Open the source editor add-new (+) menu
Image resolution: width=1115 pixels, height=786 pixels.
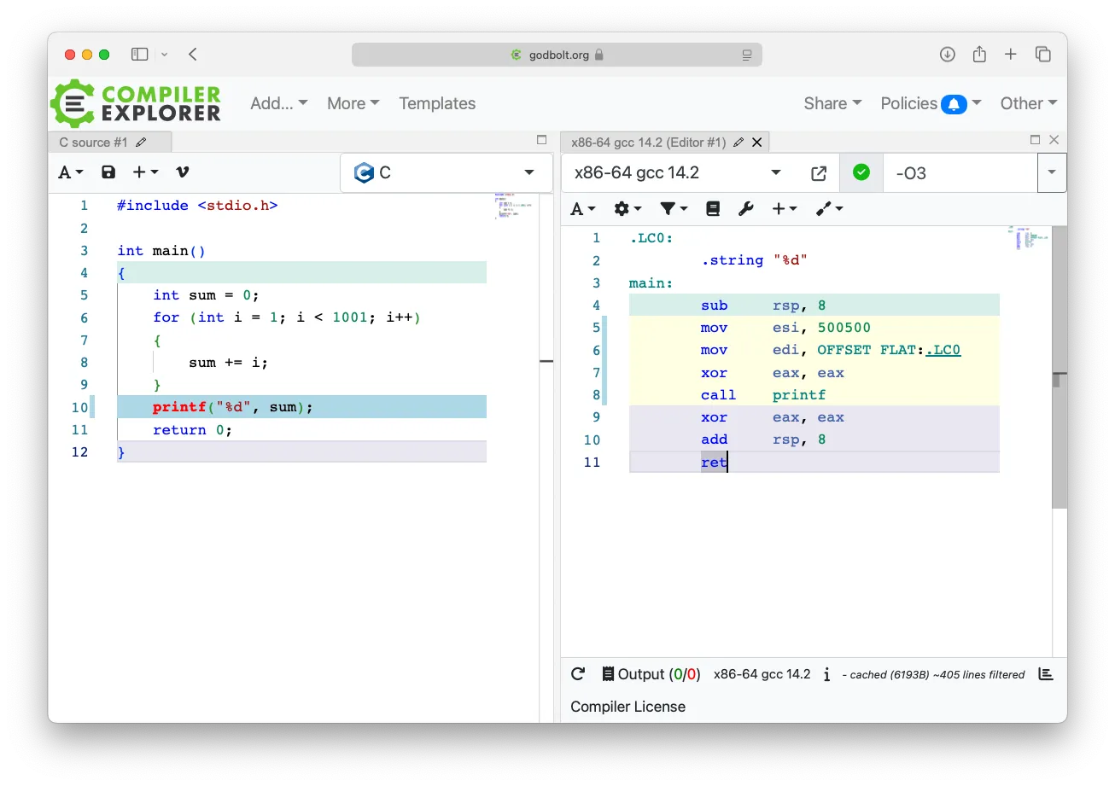pos(145,172)
